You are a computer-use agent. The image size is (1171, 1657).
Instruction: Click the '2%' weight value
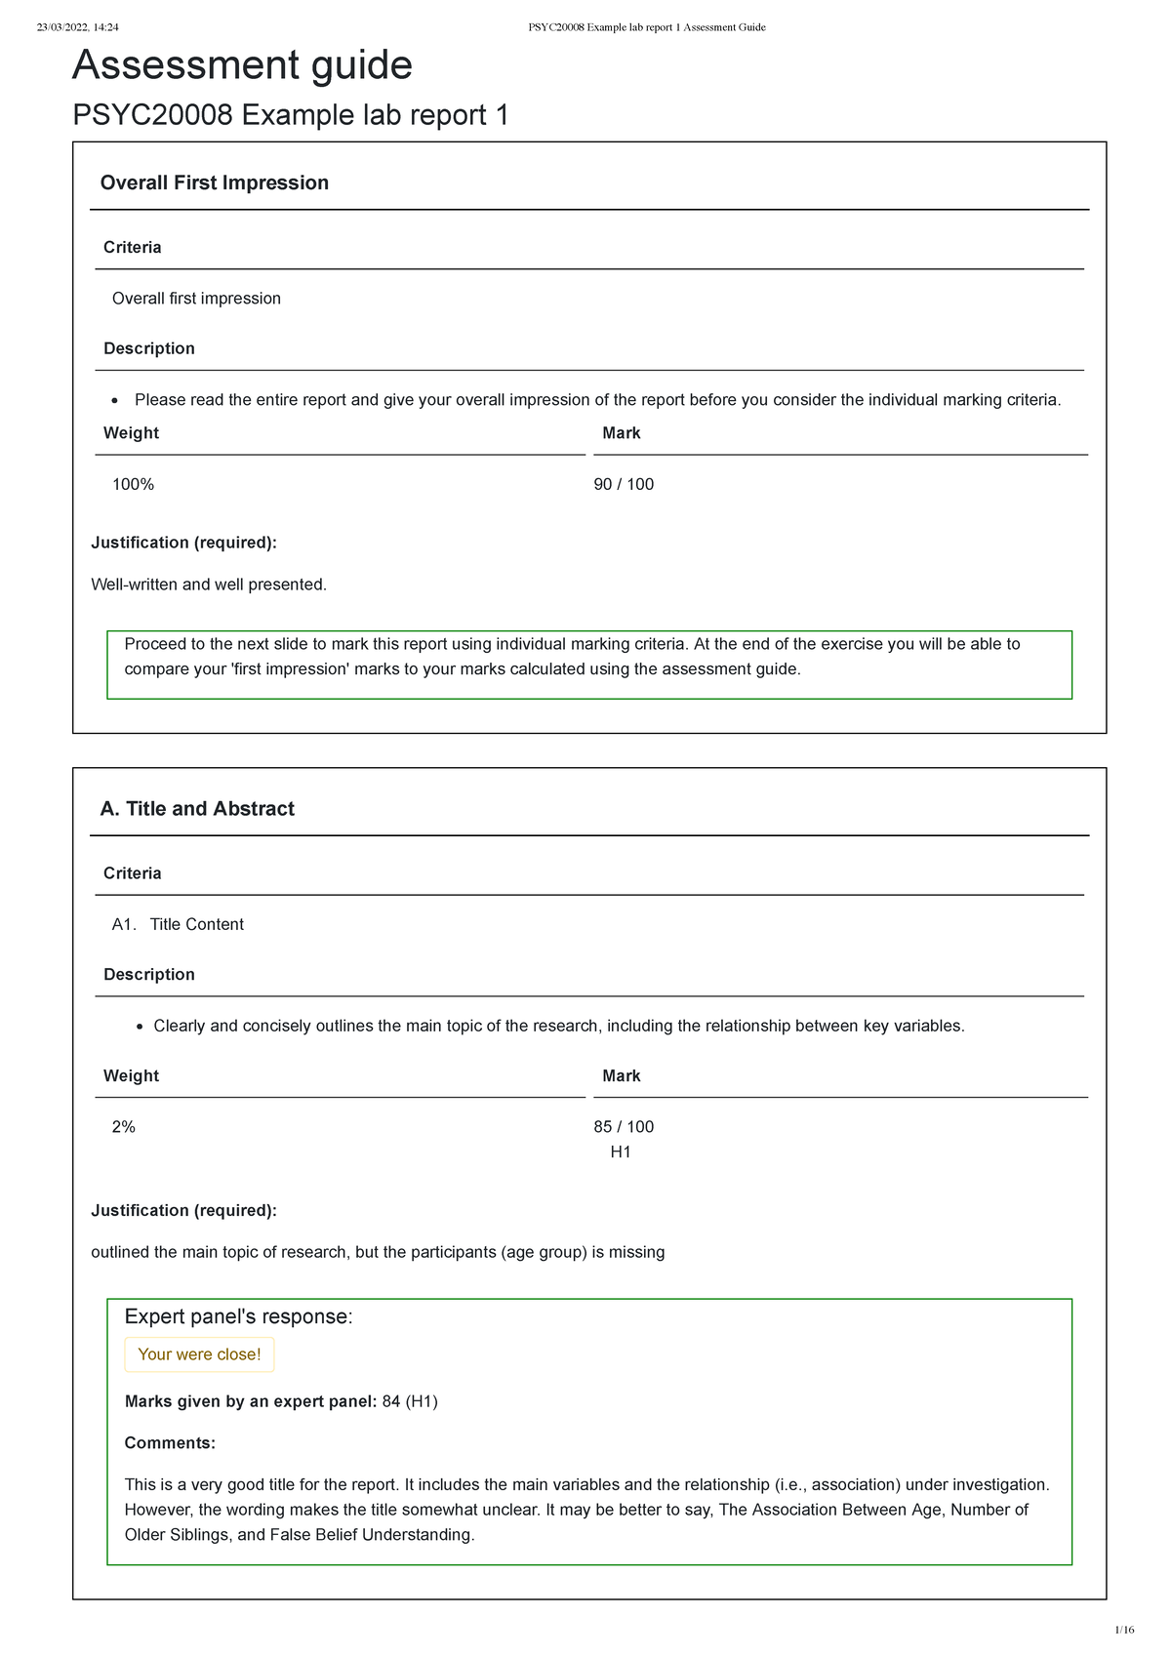pyautogui.click(x=124, y=1126)
